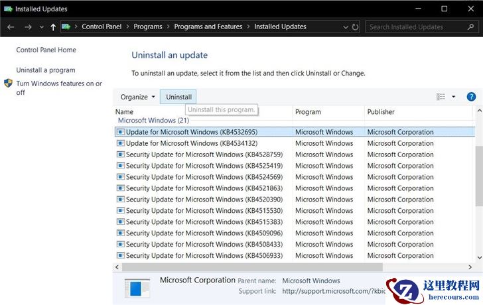Screen dimensions: 483x305
Task: Open Control Panel Home link
Action: [46, 50]
